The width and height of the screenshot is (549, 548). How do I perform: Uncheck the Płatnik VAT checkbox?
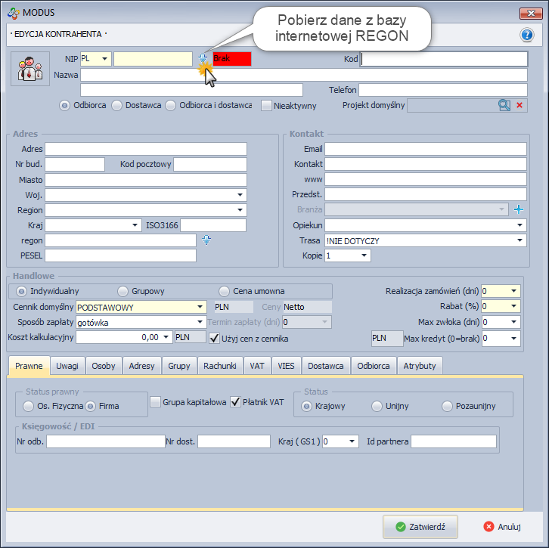[x=235, y=402]
